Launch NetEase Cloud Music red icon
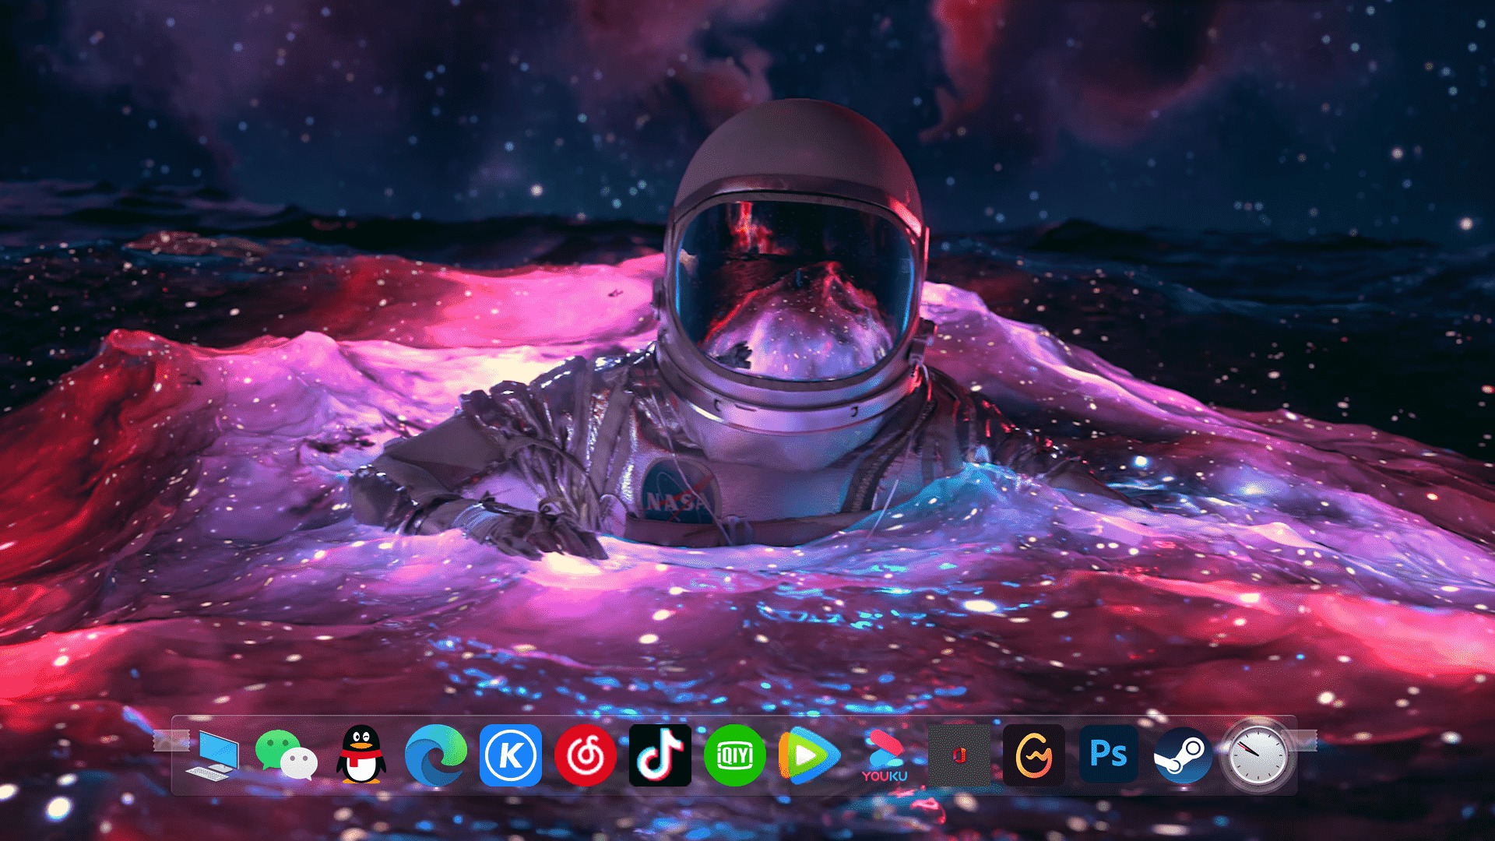The height and width of the screenshot is (841, 1495). coord(586,755)
